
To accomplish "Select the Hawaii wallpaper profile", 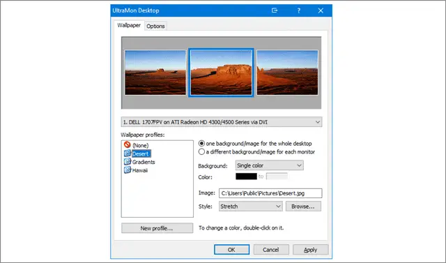I will click(x=140, y=170).
